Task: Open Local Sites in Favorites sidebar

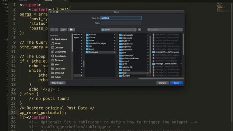Action: (x=58, y=69)
